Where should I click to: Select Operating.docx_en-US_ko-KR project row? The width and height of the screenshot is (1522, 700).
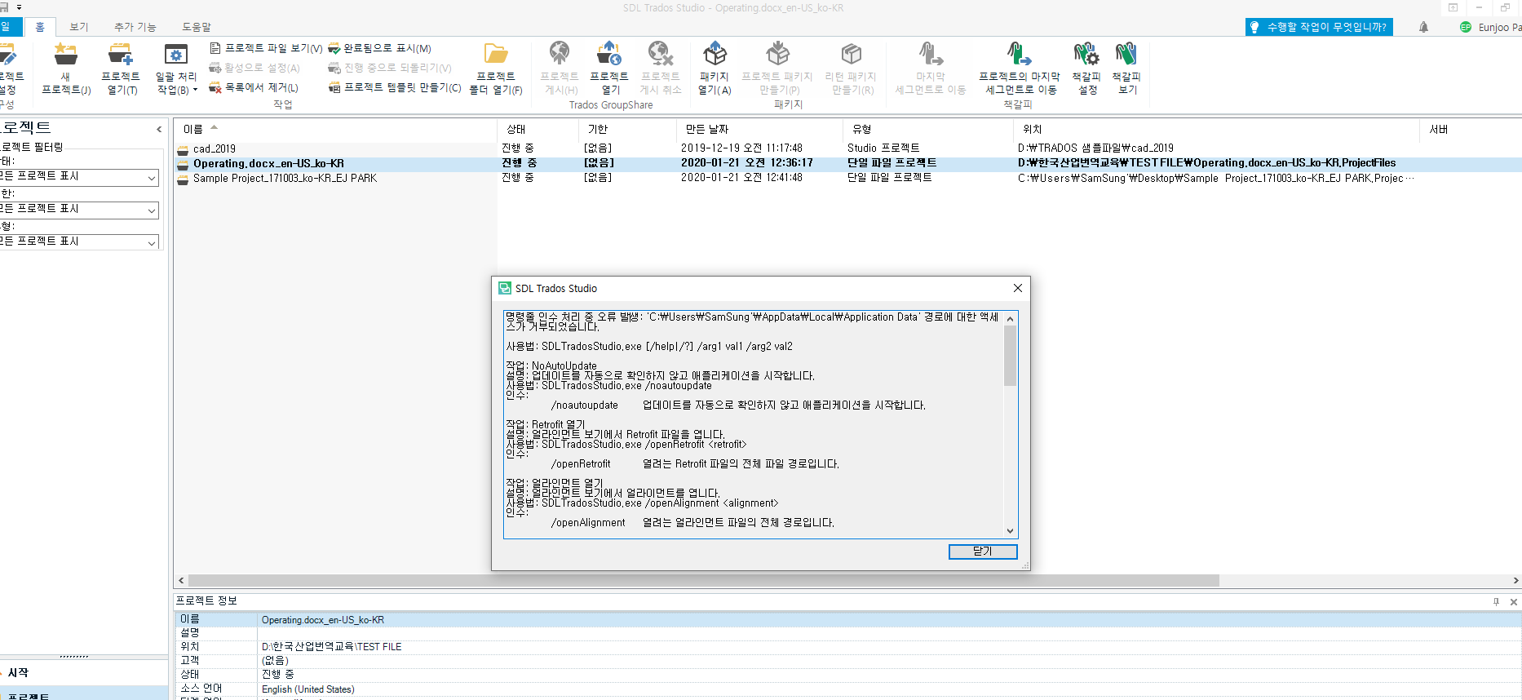848,163
